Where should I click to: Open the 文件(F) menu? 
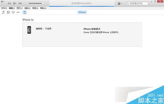coord(4,8)
